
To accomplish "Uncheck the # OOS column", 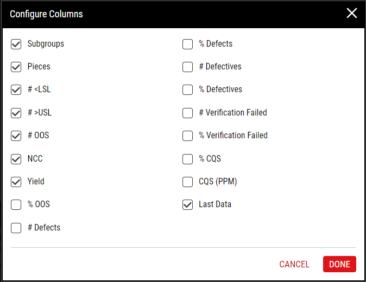I will coord(16,136).
